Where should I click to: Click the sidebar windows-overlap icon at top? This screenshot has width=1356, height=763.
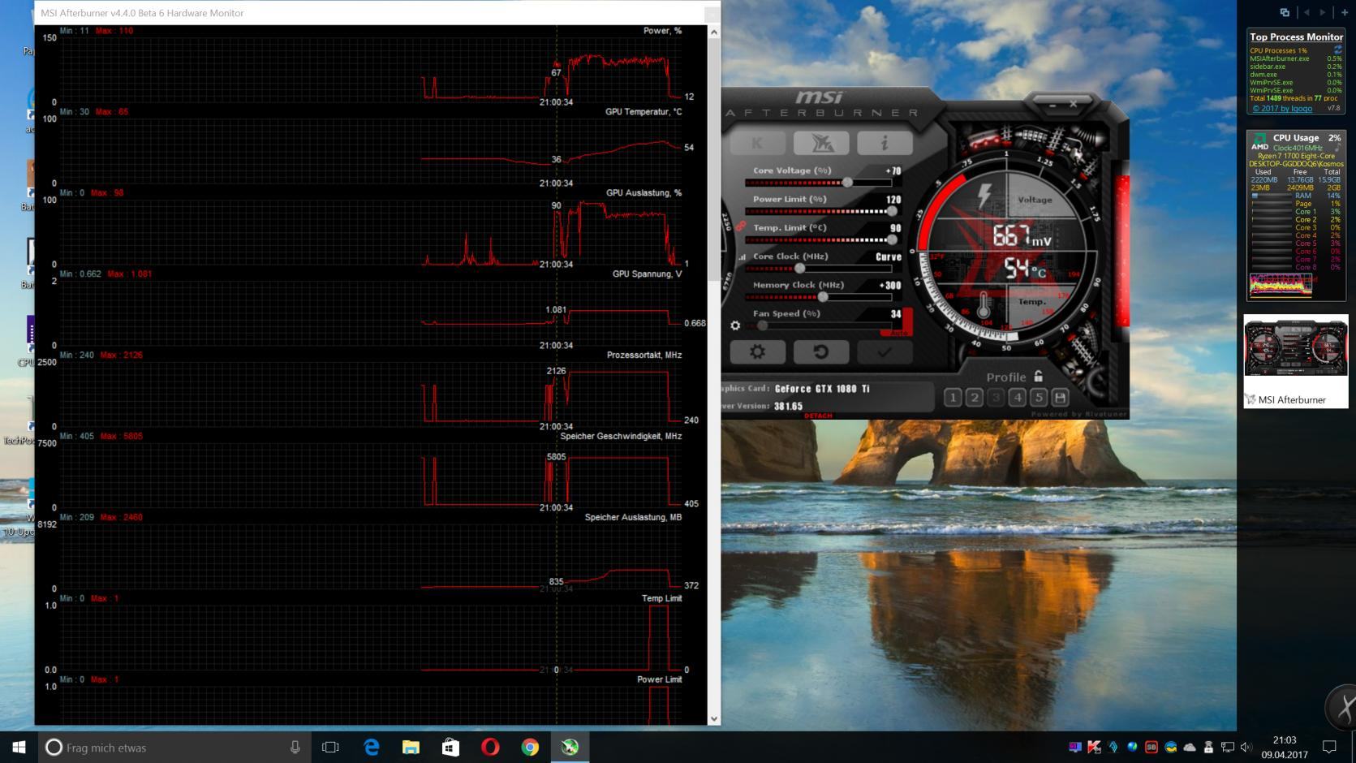click(1285, 12)
